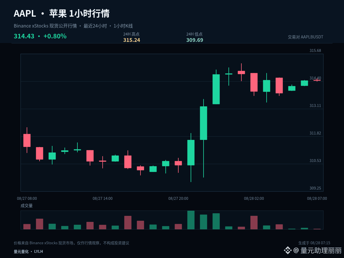Click the 24H low value 309.69
This screenshot has width=344, height=258.
coord(195,40)
